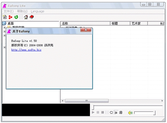This screenshot has height=123, width=167.
Task: Click the black visualization display panel
Action: (x=46, y=110)
